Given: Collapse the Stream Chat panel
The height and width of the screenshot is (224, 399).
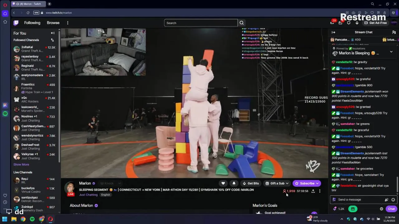Looking at the screenshot, I should click(x=333, y=32).
